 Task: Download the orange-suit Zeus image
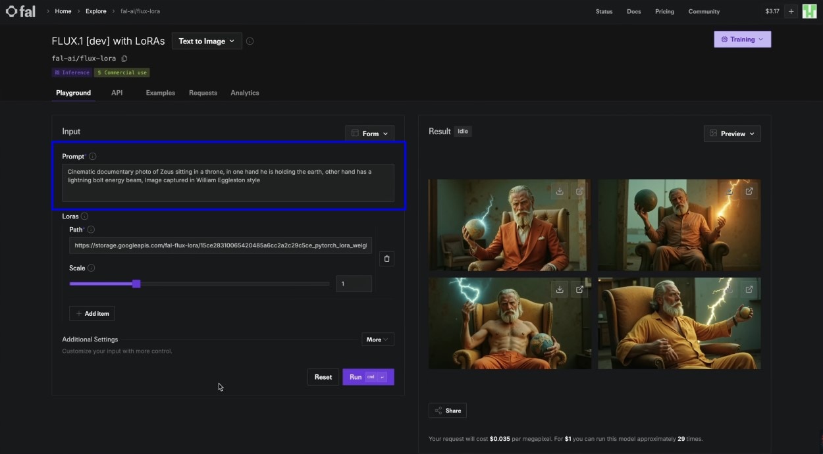tap(560, 191)
